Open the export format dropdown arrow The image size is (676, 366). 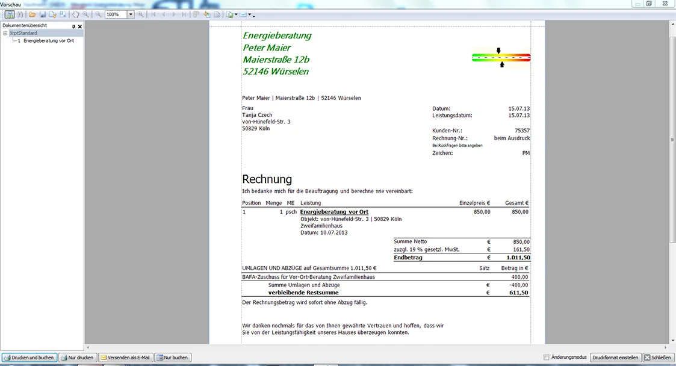click(236, 14)
